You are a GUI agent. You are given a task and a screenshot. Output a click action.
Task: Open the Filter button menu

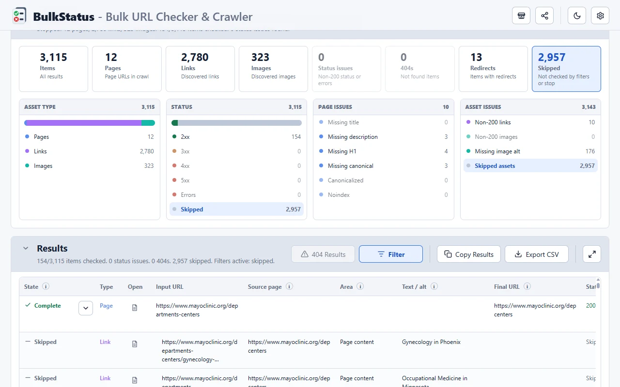click(391, 254)
